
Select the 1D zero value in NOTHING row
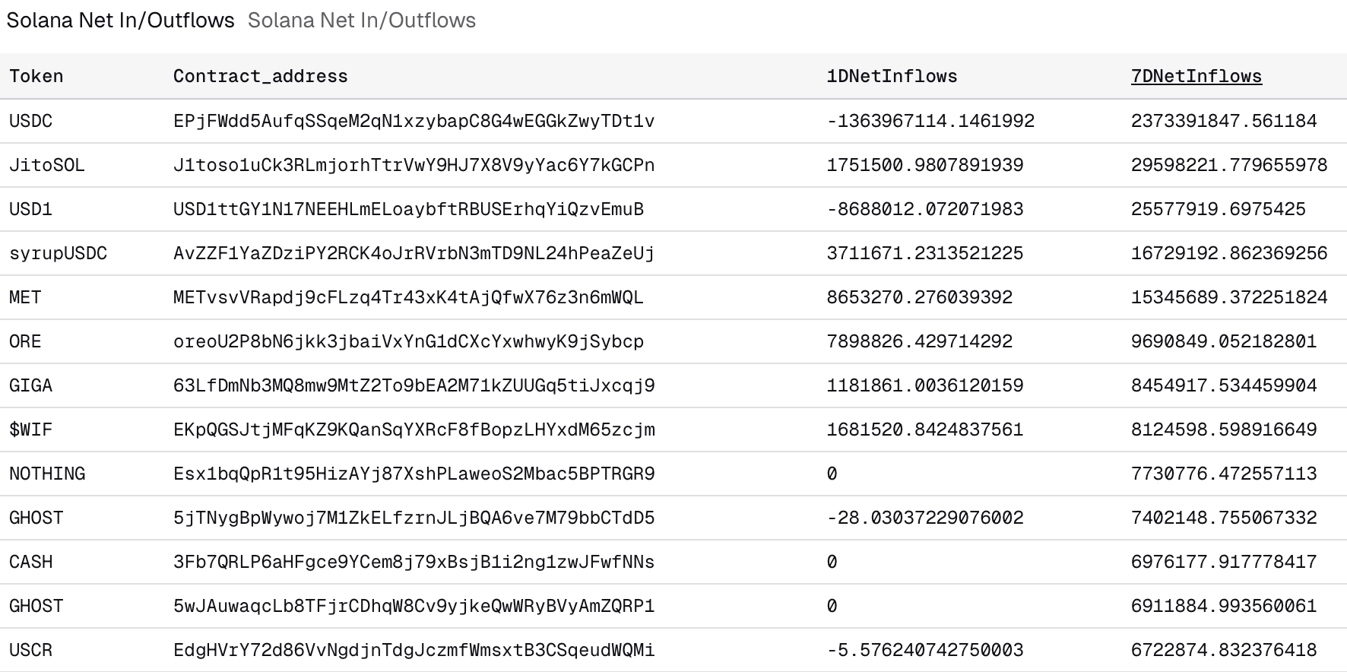click(x=832, y=474)
